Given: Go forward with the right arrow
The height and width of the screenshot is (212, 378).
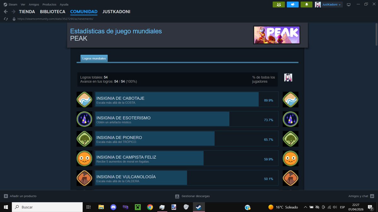Looking at the screenshot, I should 14,12.
